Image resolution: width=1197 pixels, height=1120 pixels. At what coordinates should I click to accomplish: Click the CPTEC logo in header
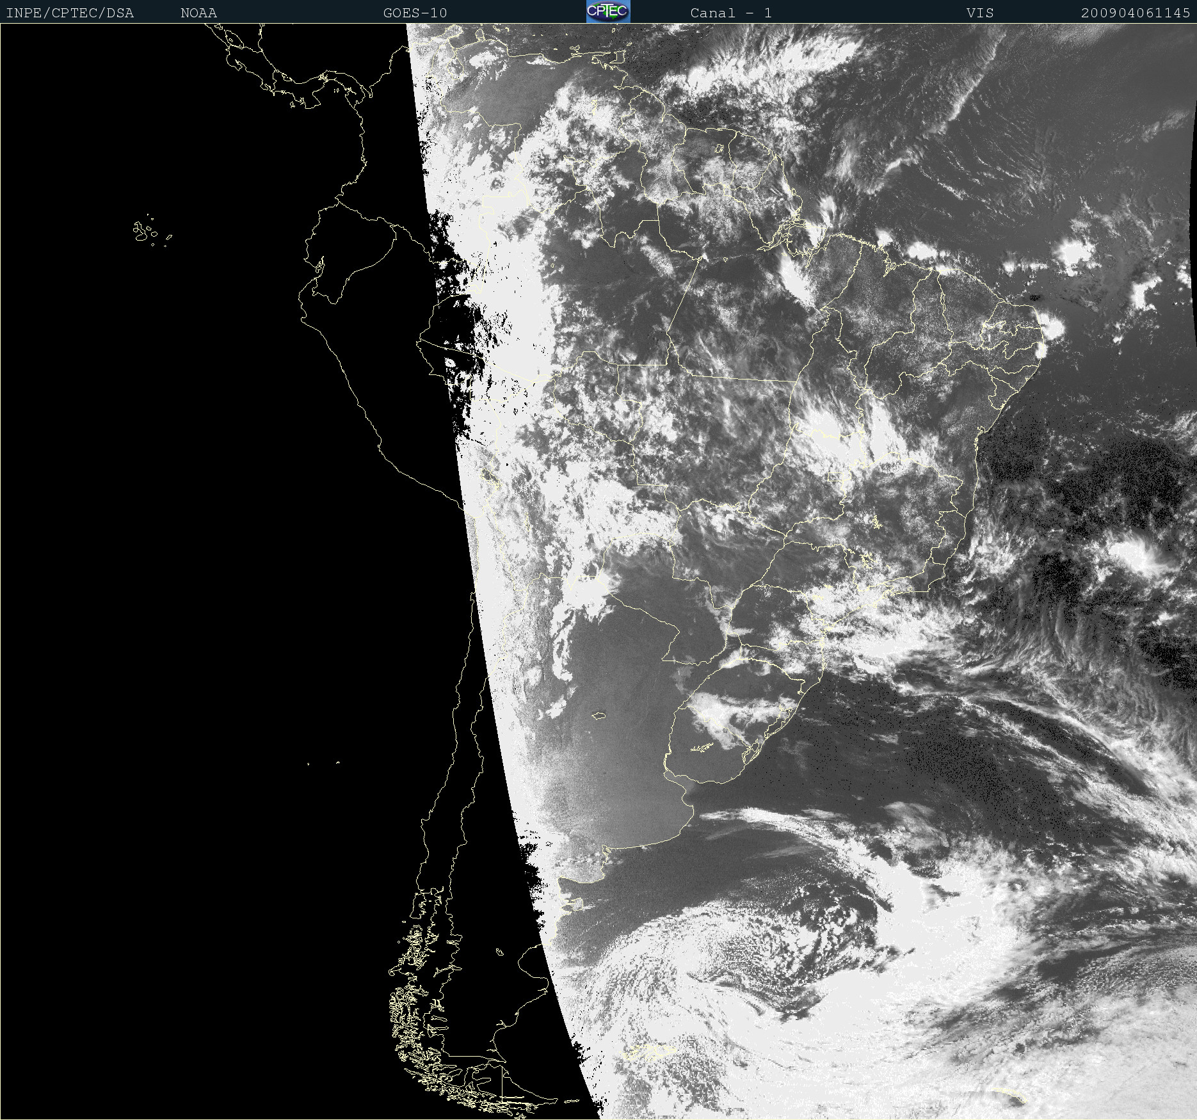click(608, 12)
